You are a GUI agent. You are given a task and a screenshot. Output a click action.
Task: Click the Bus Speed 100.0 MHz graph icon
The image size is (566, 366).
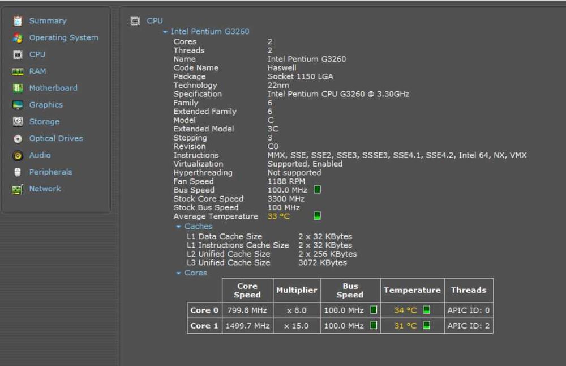coord(317,190)
